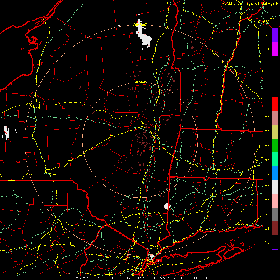Click the RF purple color swatch
This screenshot has height=280, width=280.
275,35
